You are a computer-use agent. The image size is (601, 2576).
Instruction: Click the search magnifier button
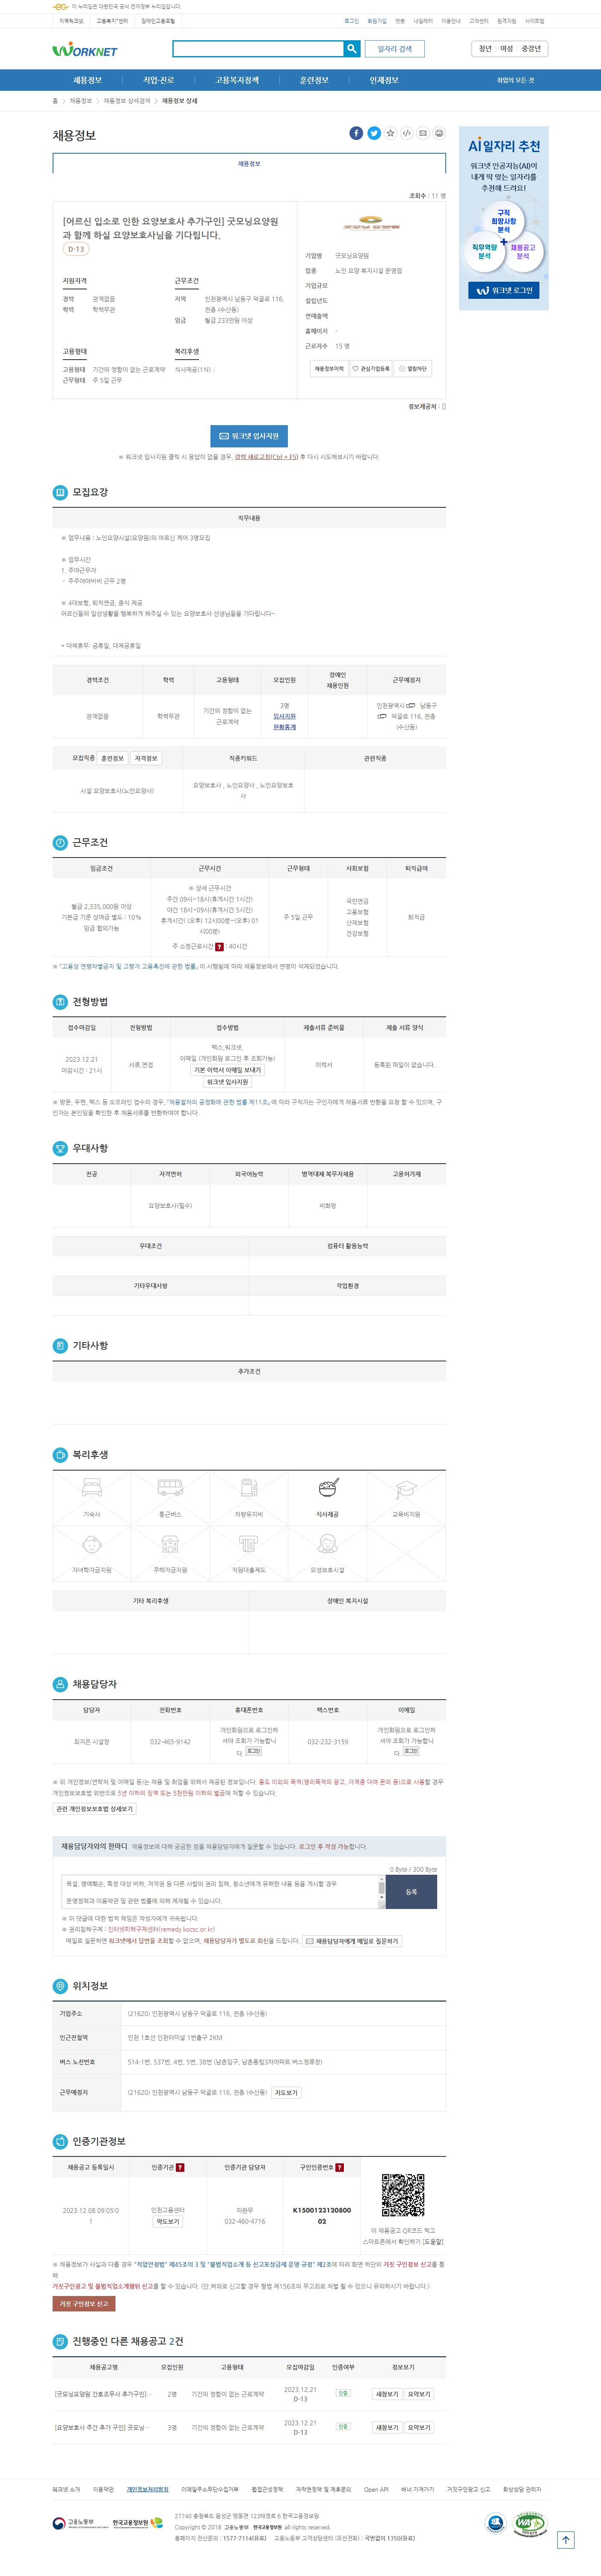click(352, 48)
